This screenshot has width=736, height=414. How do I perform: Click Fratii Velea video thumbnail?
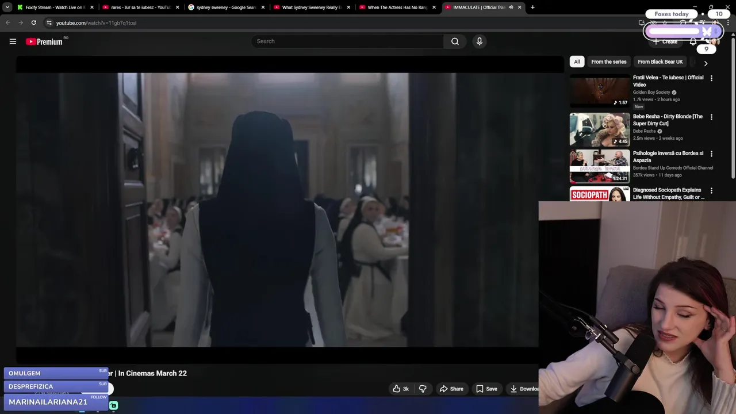600,91
